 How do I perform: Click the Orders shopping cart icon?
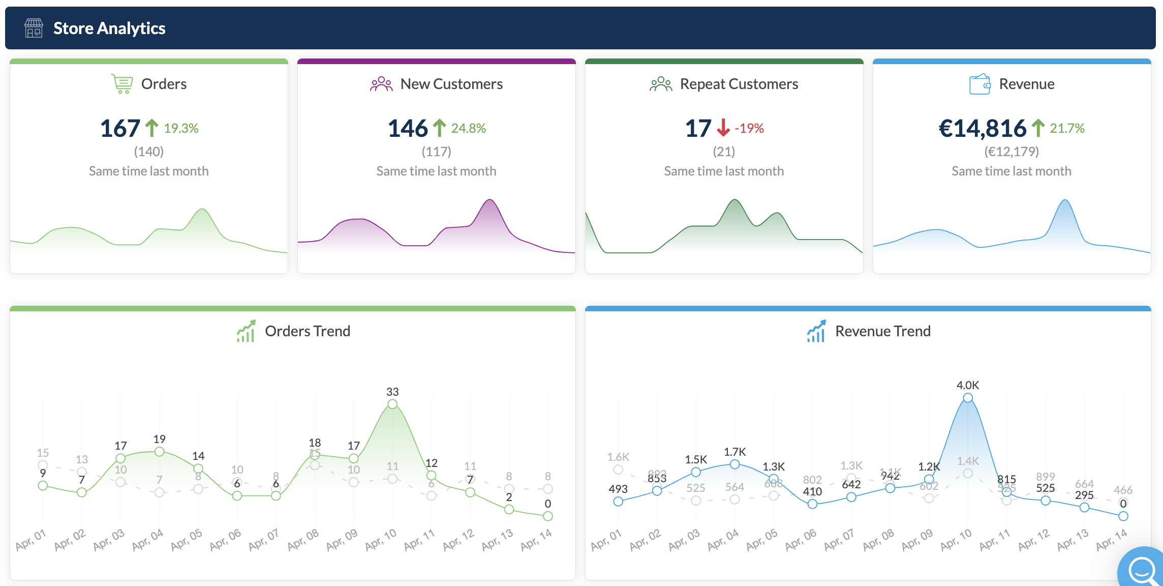point(122,84)
